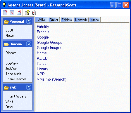
Task: Open the Vivisimo (Search) link
Action: (x=51, y=79)
